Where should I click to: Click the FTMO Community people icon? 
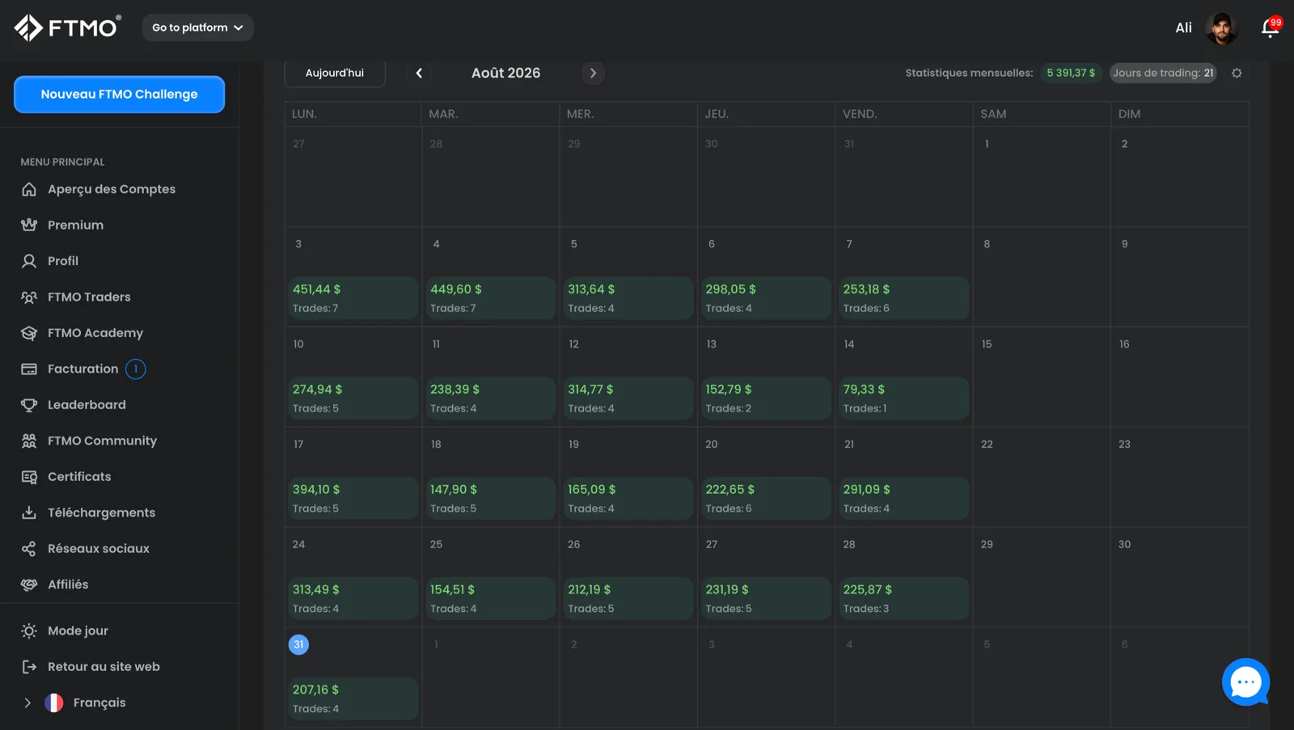(29, 441)
